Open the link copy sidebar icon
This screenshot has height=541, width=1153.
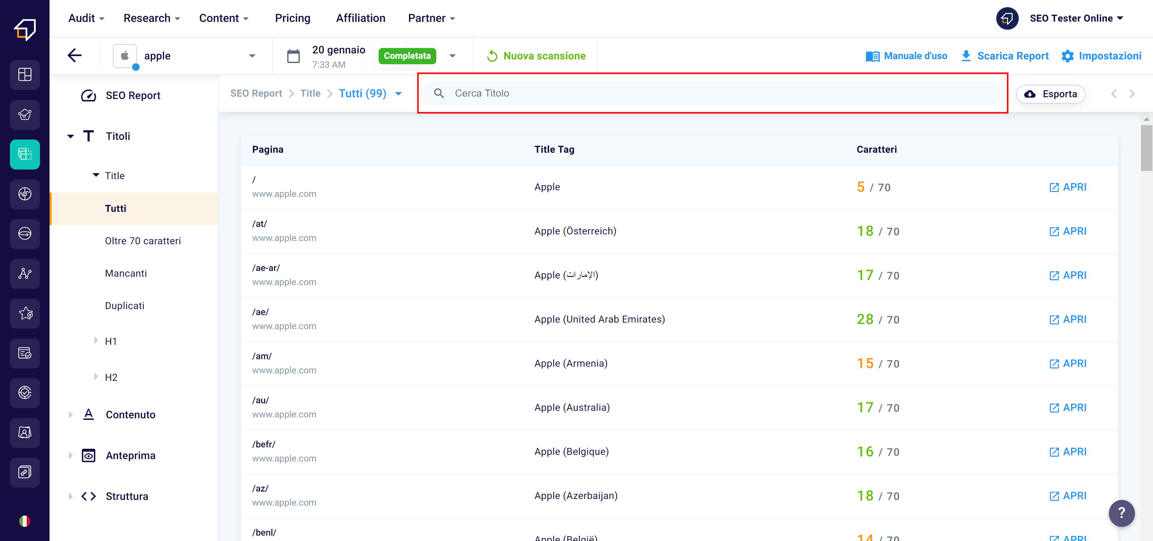tap(25, 473)
